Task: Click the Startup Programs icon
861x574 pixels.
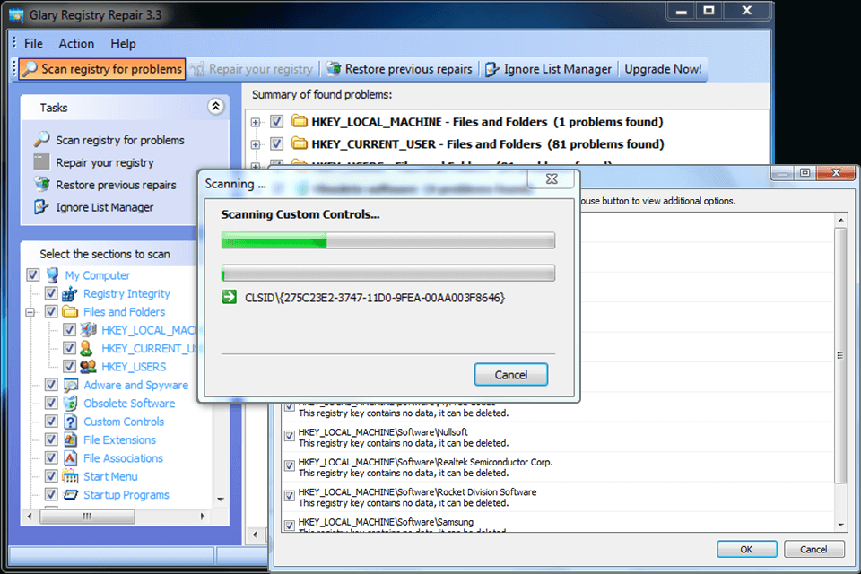Action: (x=70, y=494)
